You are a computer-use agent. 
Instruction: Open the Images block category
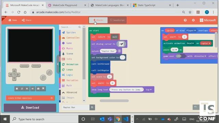(70, 98)
